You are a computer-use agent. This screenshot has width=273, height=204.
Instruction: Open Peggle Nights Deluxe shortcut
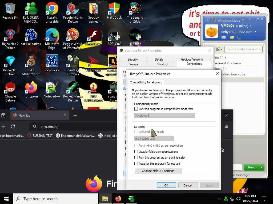point(73,12)
